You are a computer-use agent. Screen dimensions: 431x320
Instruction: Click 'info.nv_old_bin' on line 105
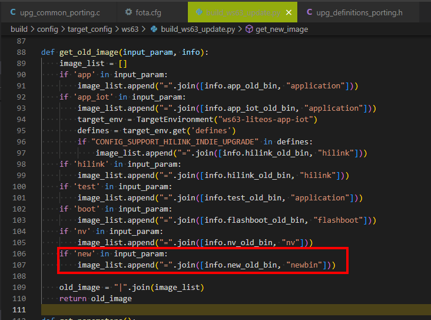click(x=238, y=243)
